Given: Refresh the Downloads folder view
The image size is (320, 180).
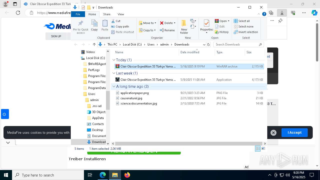Looking at the screenshot, I should click(208, 44).
